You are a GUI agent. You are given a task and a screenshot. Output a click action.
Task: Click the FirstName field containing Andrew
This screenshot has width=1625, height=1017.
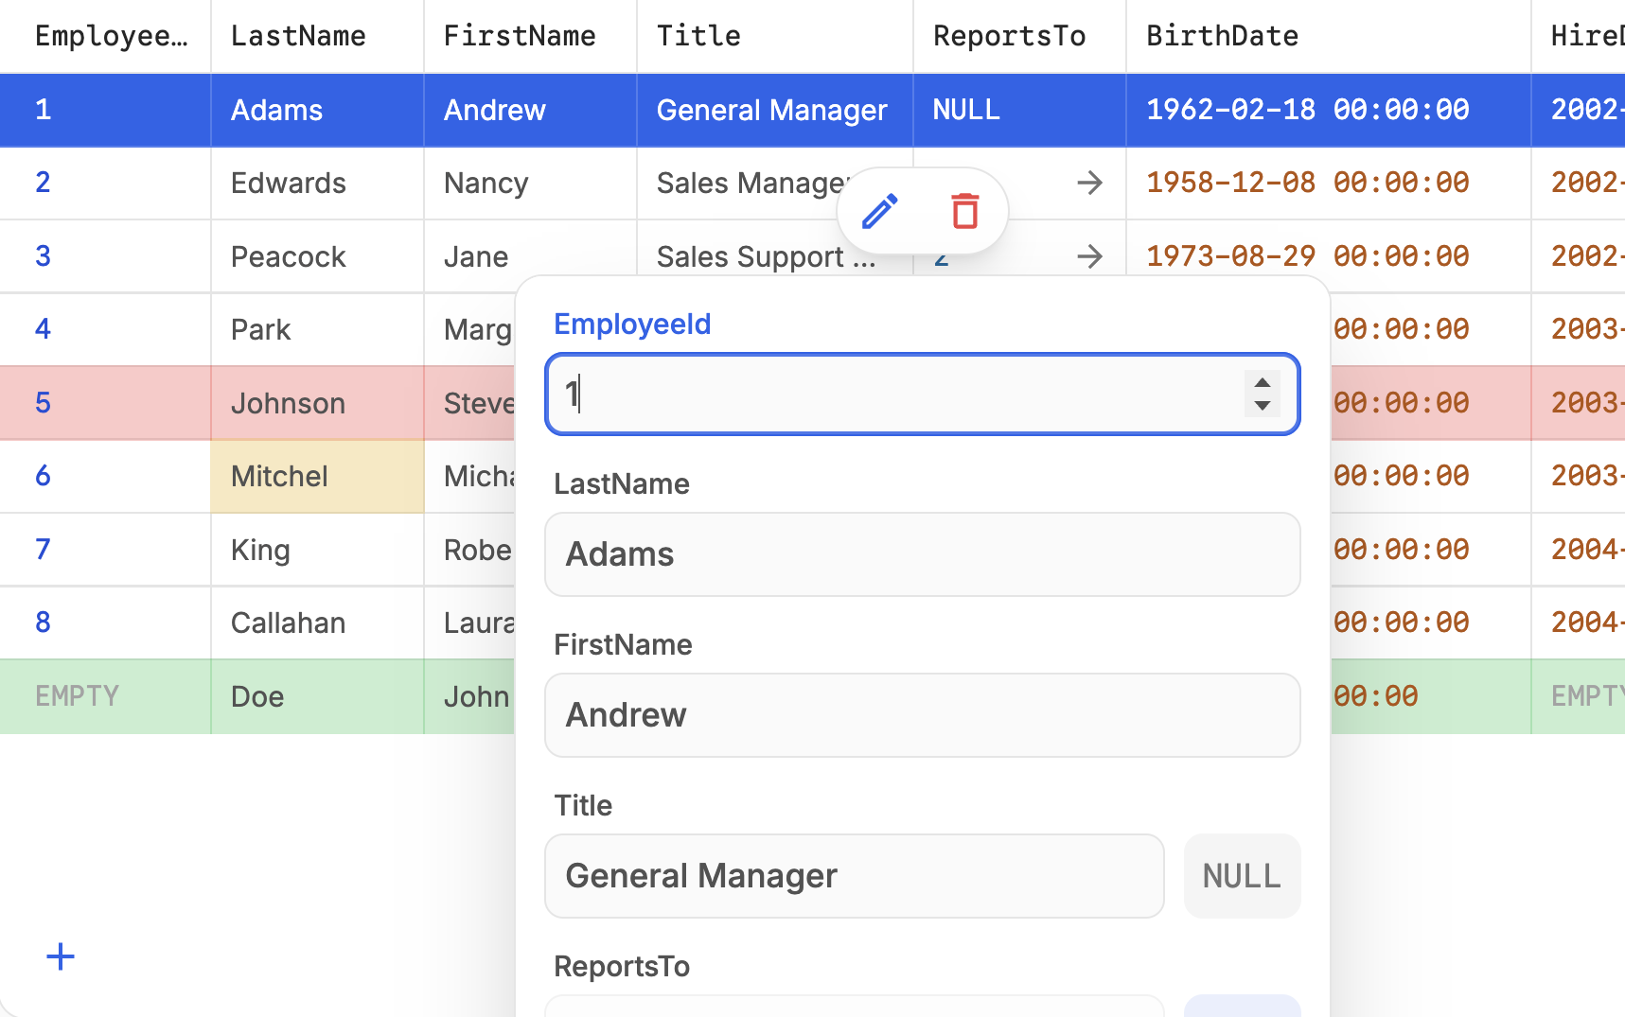point(922,715)
